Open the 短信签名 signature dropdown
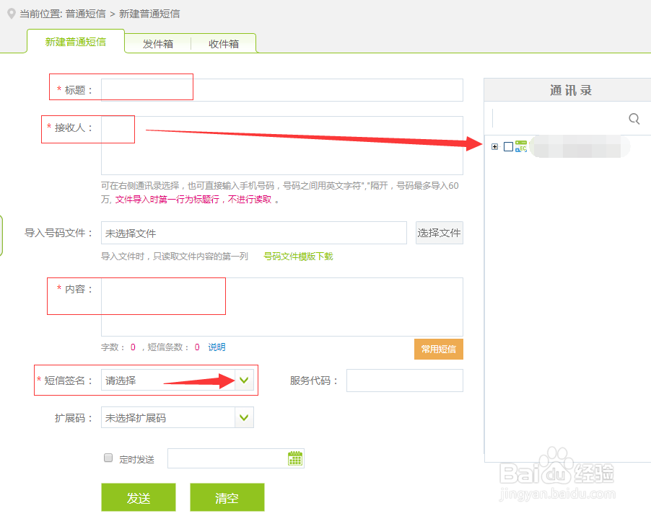This screenshot has height=516, width=651. [x=244, y=378]
